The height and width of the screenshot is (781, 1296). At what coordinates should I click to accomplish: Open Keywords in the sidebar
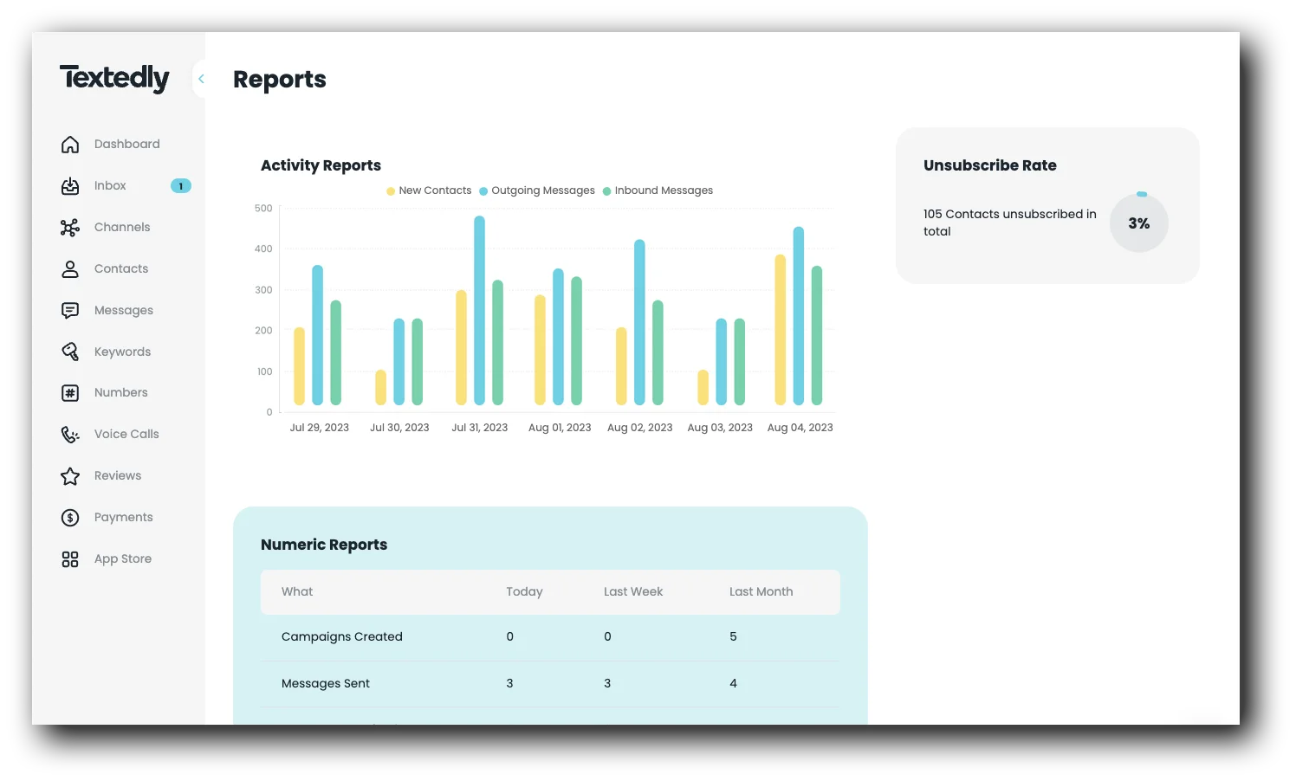coord(122,352)
